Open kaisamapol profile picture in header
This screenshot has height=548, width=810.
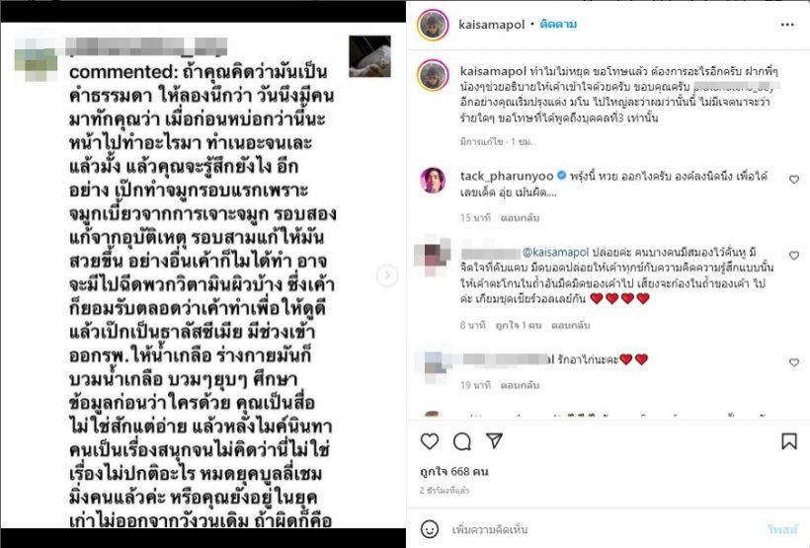(x=433, y=25)
